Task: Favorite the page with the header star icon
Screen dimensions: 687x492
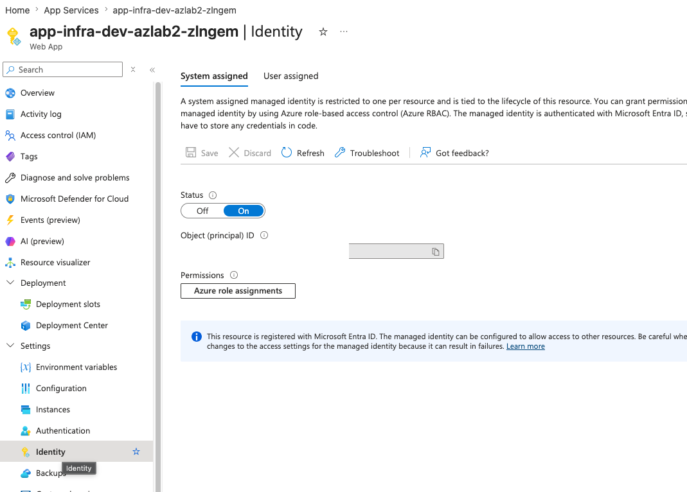Action: coord(323,31)
